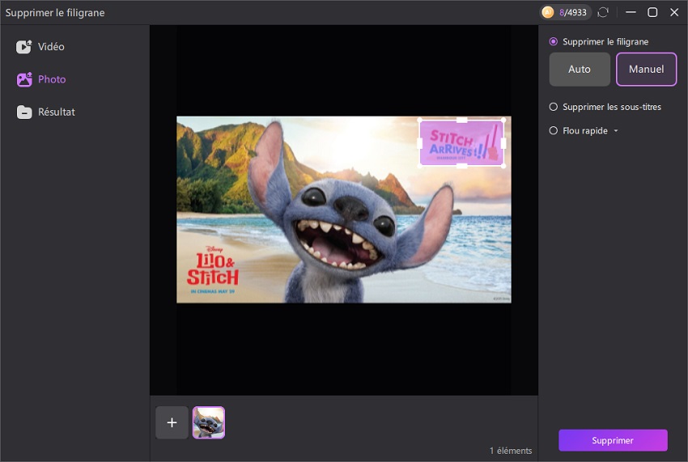The height and width of the screenshot is (462, 688).
Task: Select the Supprimer le filigrane radio option
Action: (554, 41)
